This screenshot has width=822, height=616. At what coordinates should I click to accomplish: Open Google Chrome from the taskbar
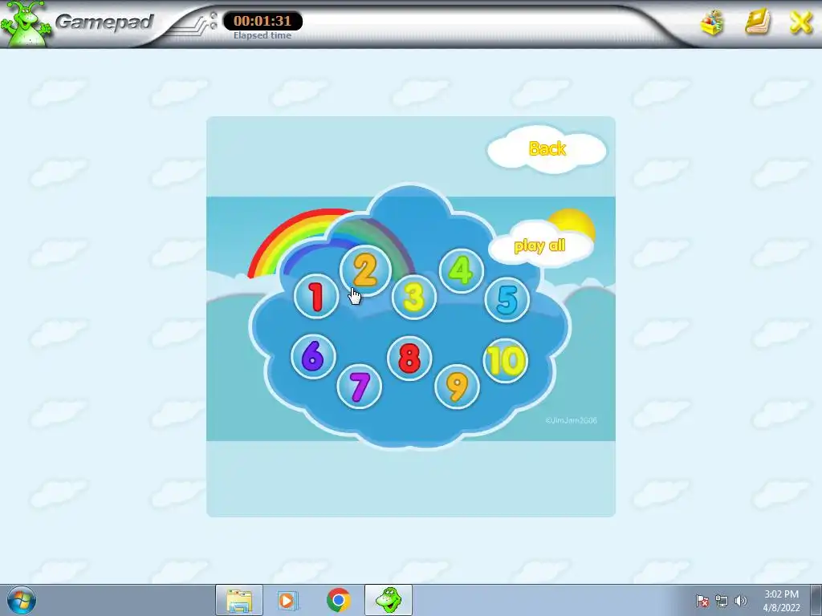339,600
